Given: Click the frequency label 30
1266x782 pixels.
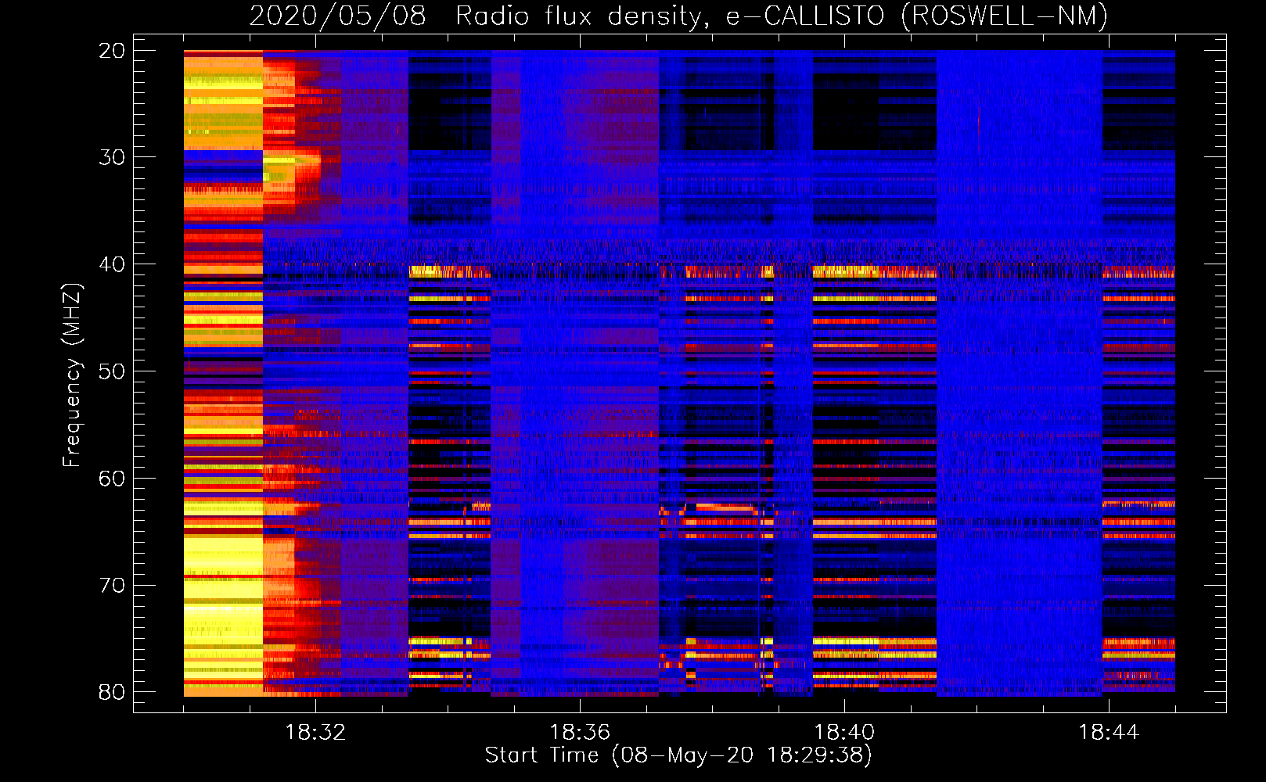Looking at the screenshot, I should 112,157.
